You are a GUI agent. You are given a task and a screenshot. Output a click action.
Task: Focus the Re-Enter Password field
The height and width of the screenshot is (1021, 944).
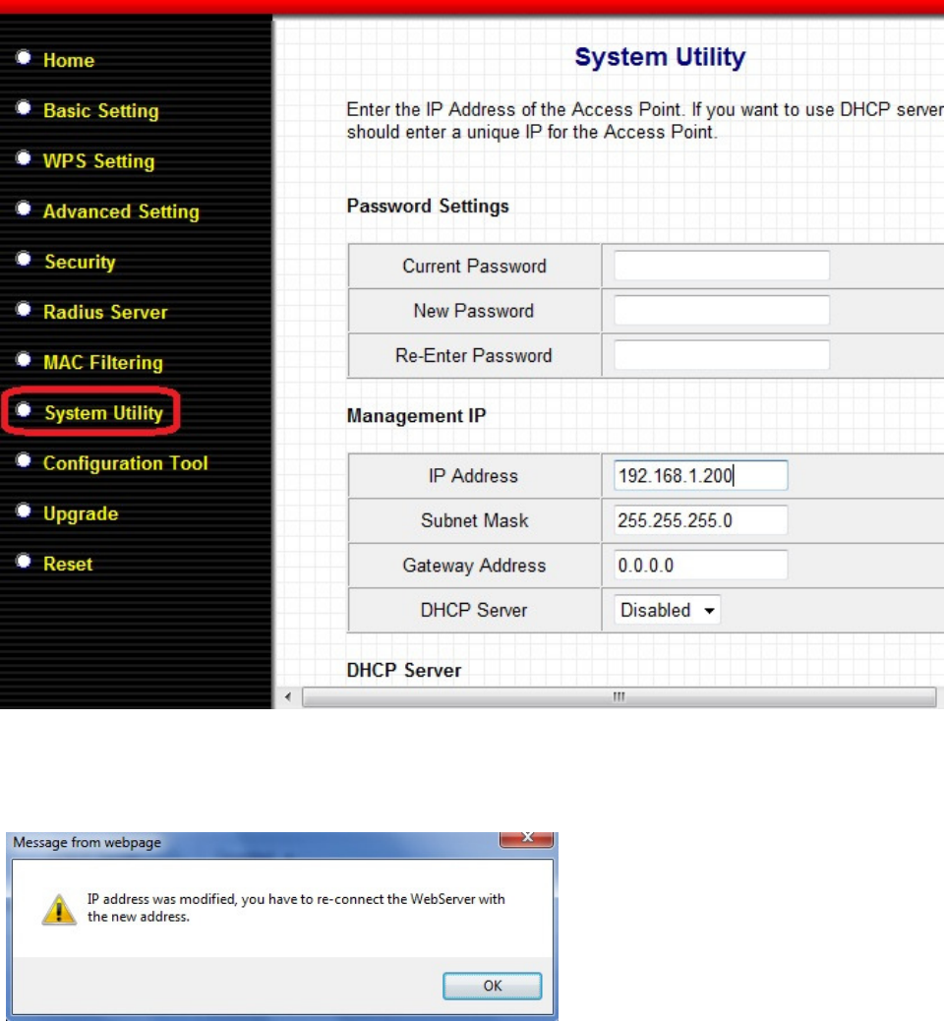(x=722, y=355)
